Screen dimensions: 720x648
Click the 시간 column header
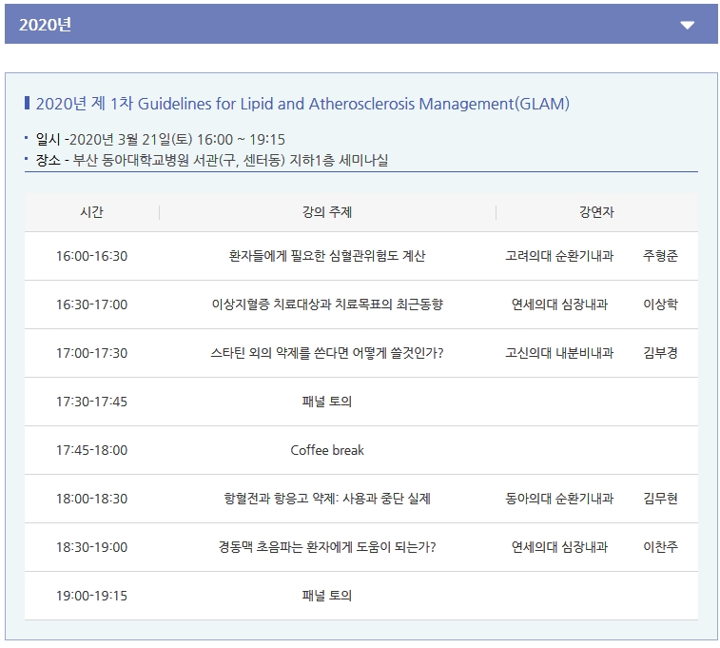pyautogui.click(x=91, y=212)
